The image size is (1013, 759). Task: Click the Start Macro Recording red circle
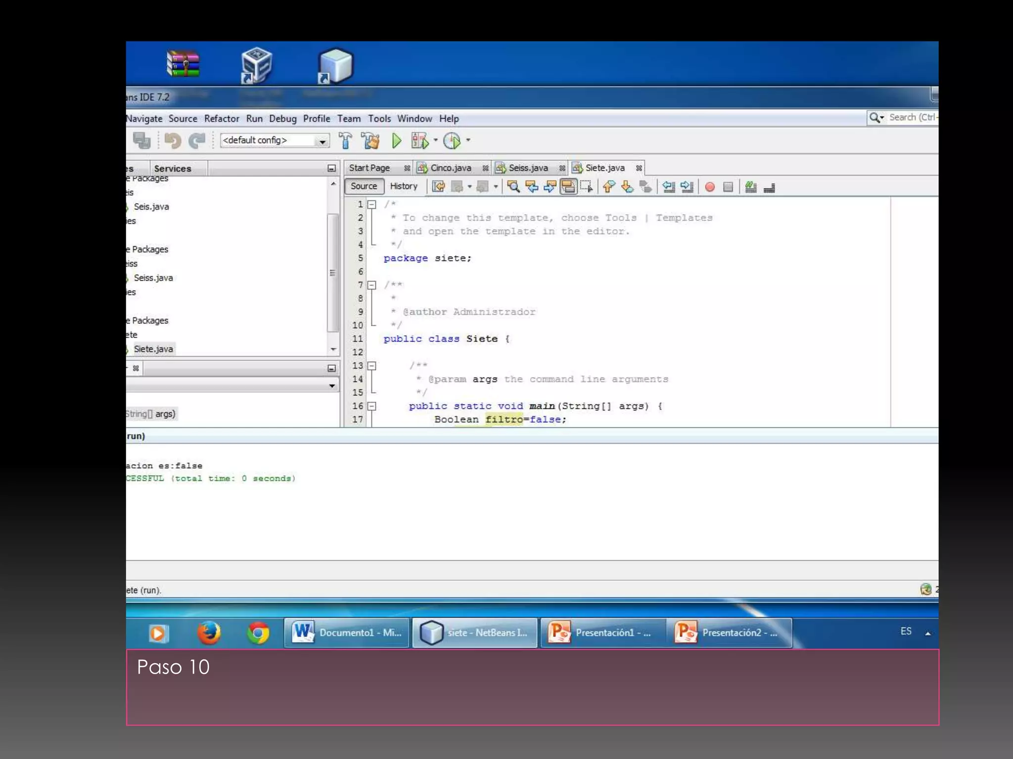[x=710, y=187]
